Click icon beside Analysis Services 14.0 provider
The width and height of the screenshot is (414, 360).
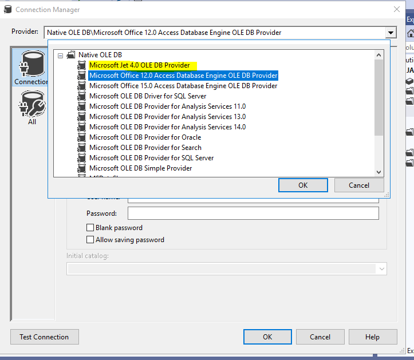pyautogui.click(x=81, y=127)
